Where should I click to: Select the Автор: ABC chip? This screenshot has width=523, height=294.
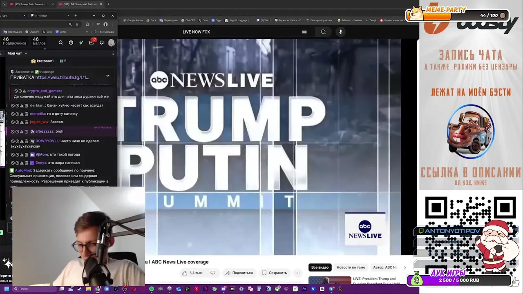(385, 267)
